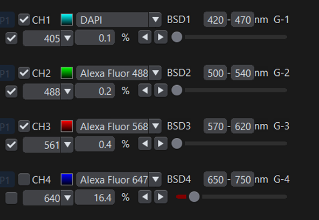Uncheck the 488 laser line checkbox
Viewport: 319px width, 220px height.
[11, 91]
